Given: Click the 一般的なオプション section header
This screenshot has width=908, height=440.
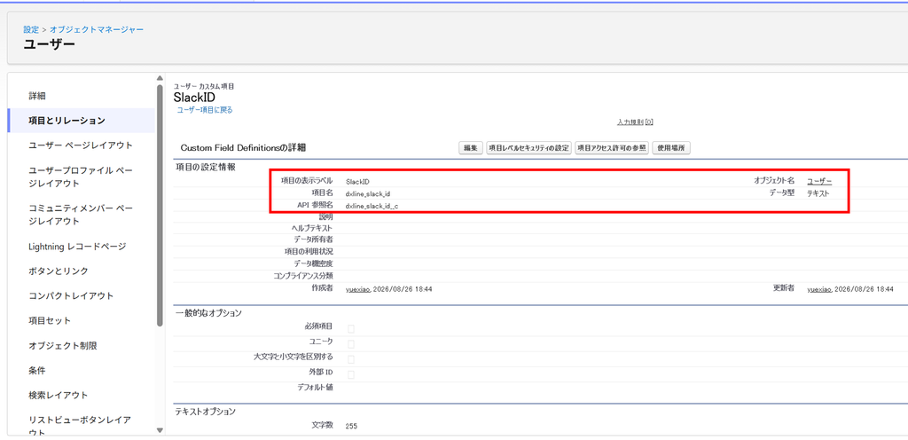Looking at the screenshot, I should [x=208, y=313].
